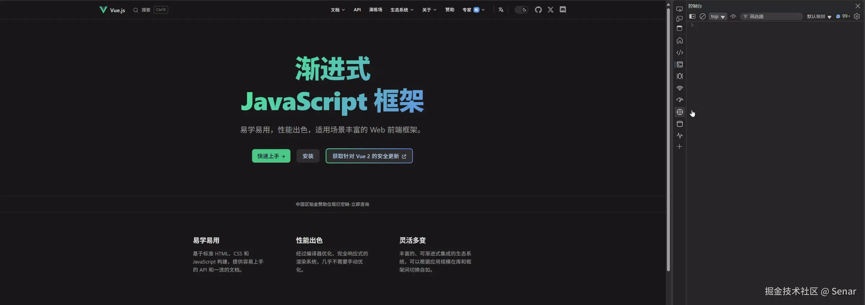This screenshot has width=865, height=305.
Task: Go to 演练场 in the navbar
Action: pos(376,10)
